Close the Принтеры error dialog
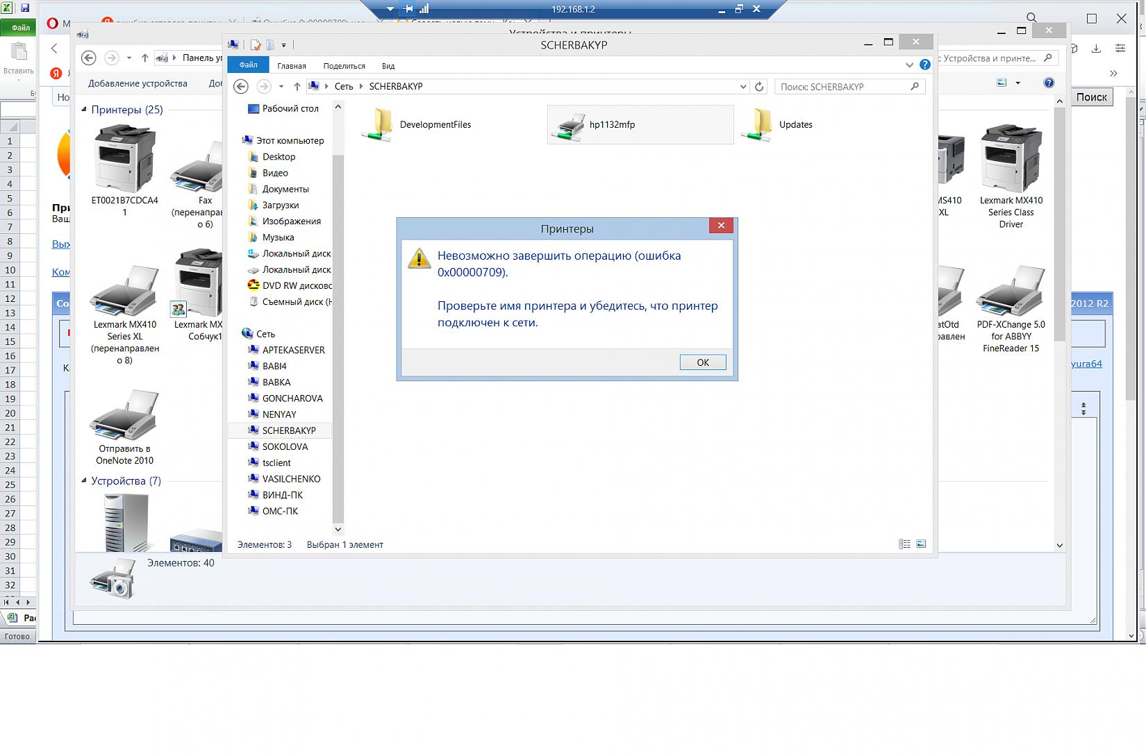 (721, 226)
